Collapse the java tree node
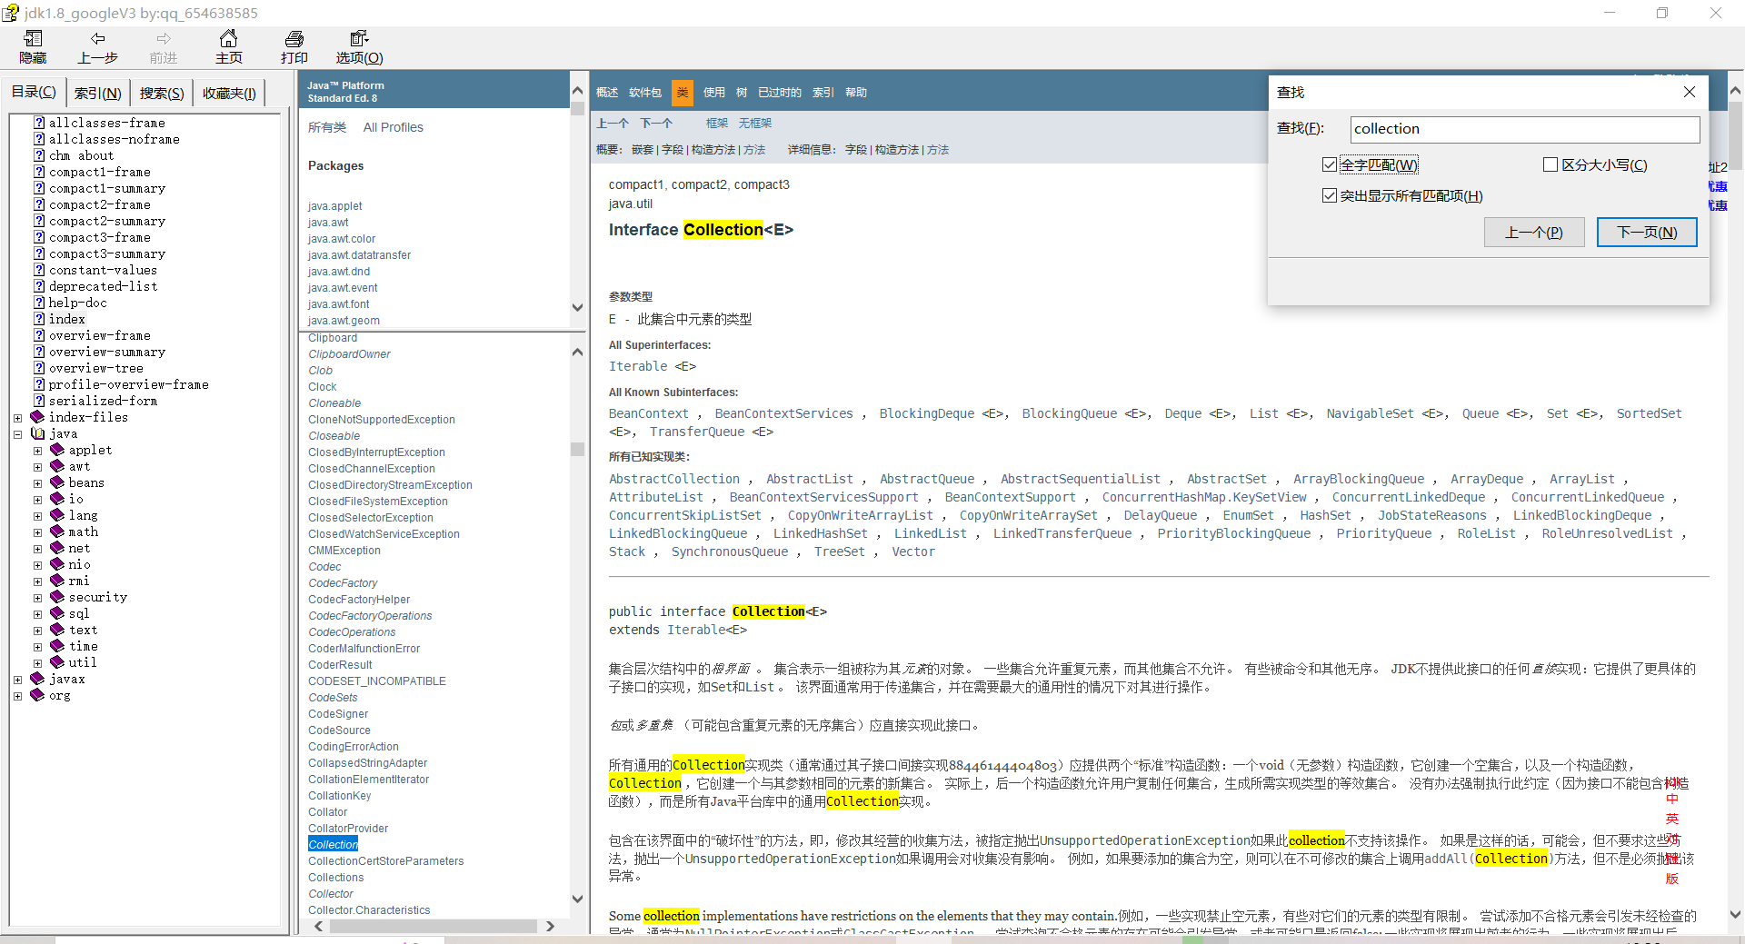This screenshot has height=944, width=1745. [17, 434]
